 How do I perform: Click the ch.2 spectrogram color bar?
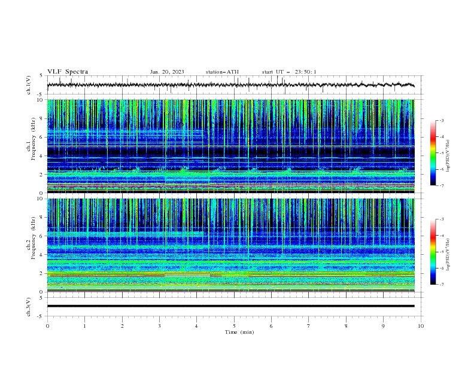click(x=433, y=252)
